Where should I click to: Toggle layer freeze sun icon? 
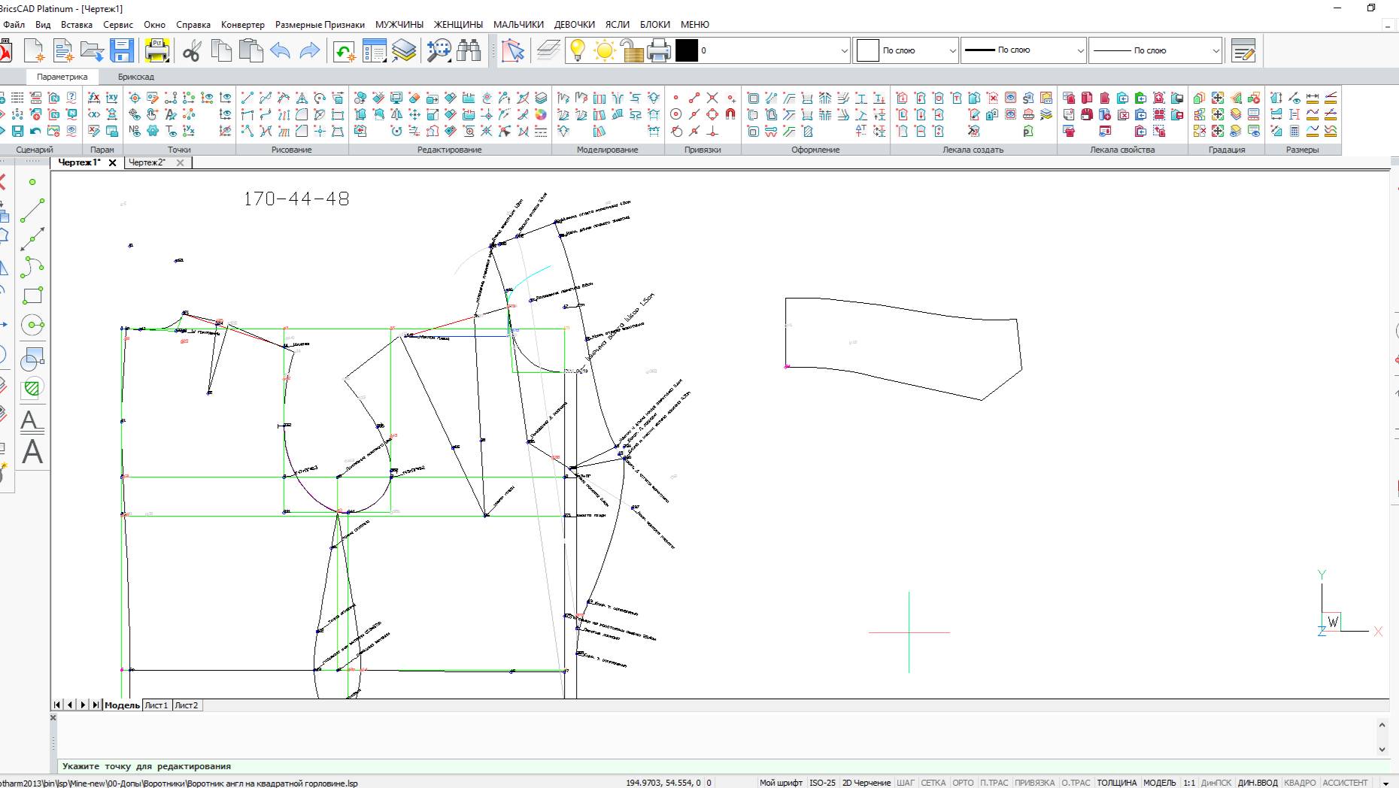(x=604, y=50)
